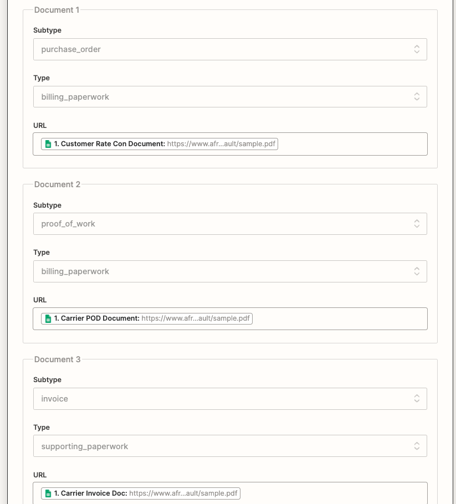This screenshot has height=504, width=456.
Task: Click the up-down arrows on Document 2 Type field
Action: tap(417, 271)
